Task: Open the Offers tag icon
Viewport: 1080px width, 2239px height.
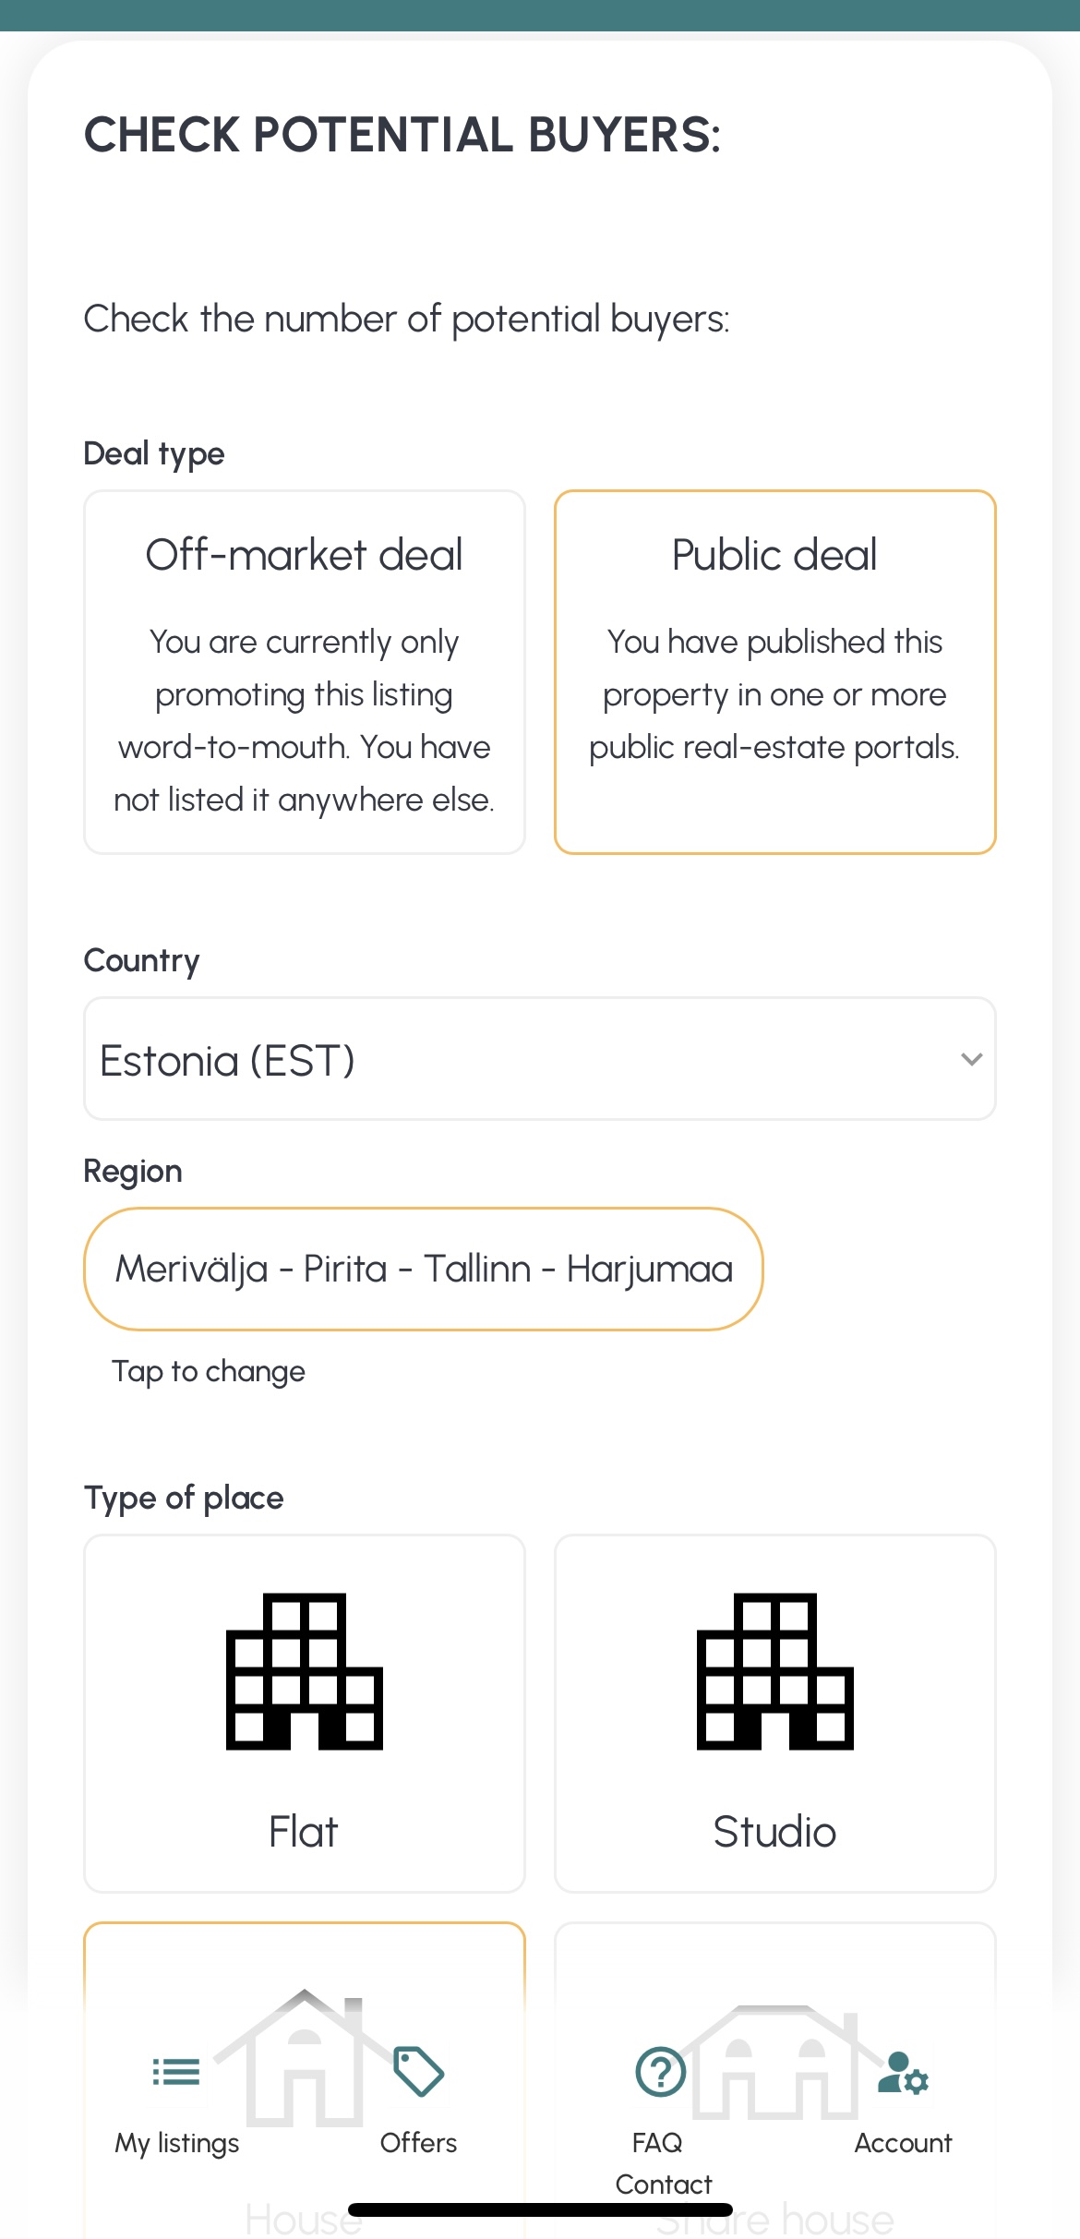Action: point(418,2071)
